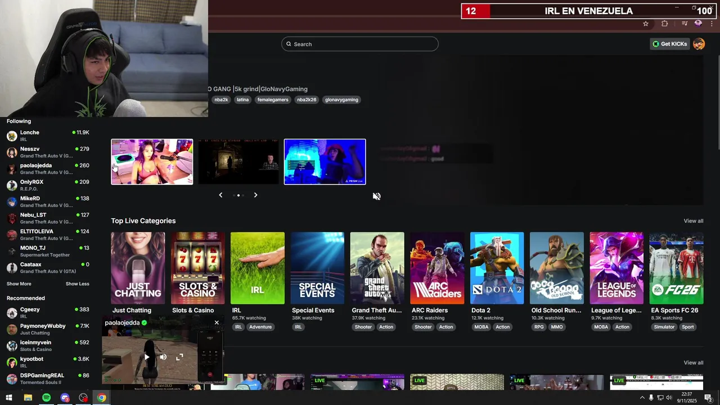Unmute the featured stream with the speaker icon
Viewport: 720px width, 405px height.
[377, 196]
